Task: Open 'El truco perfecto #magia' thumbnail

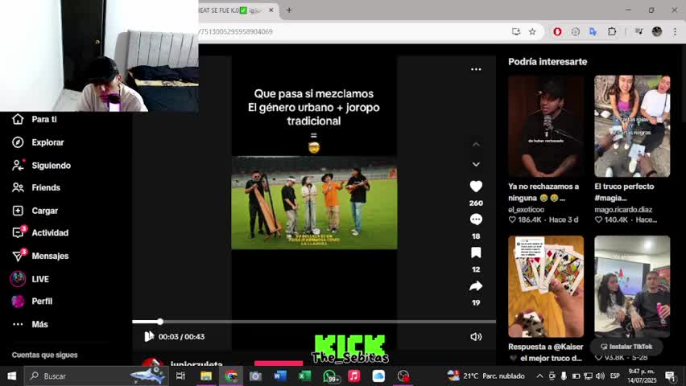Action: (x=632, y=126)
